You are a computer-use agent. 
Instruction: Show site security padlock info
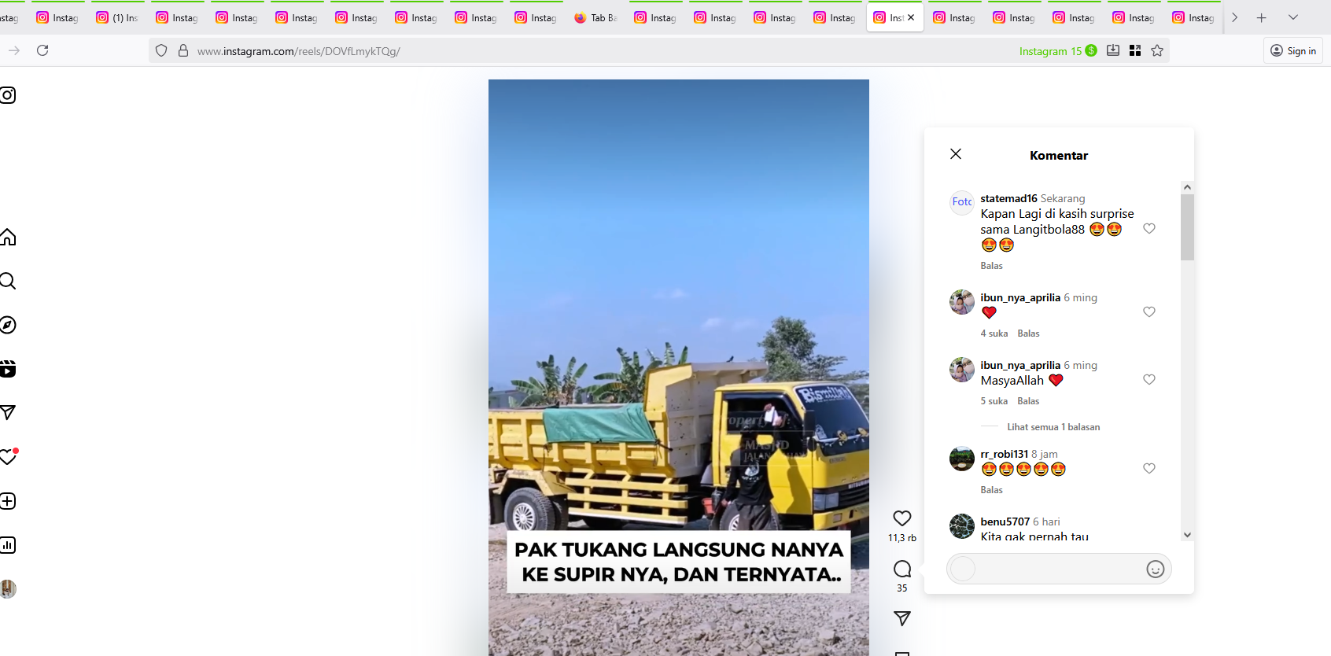(x=183, y=50)
